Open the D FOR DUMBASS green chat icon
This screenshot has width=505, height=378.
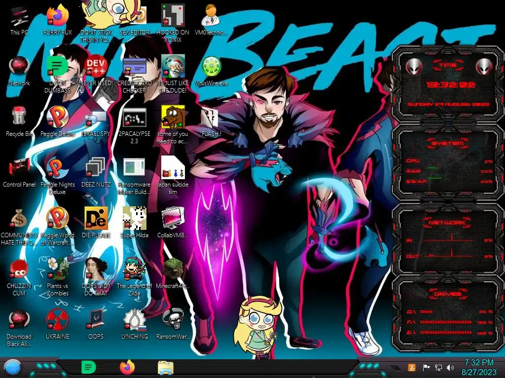point(57,75)
